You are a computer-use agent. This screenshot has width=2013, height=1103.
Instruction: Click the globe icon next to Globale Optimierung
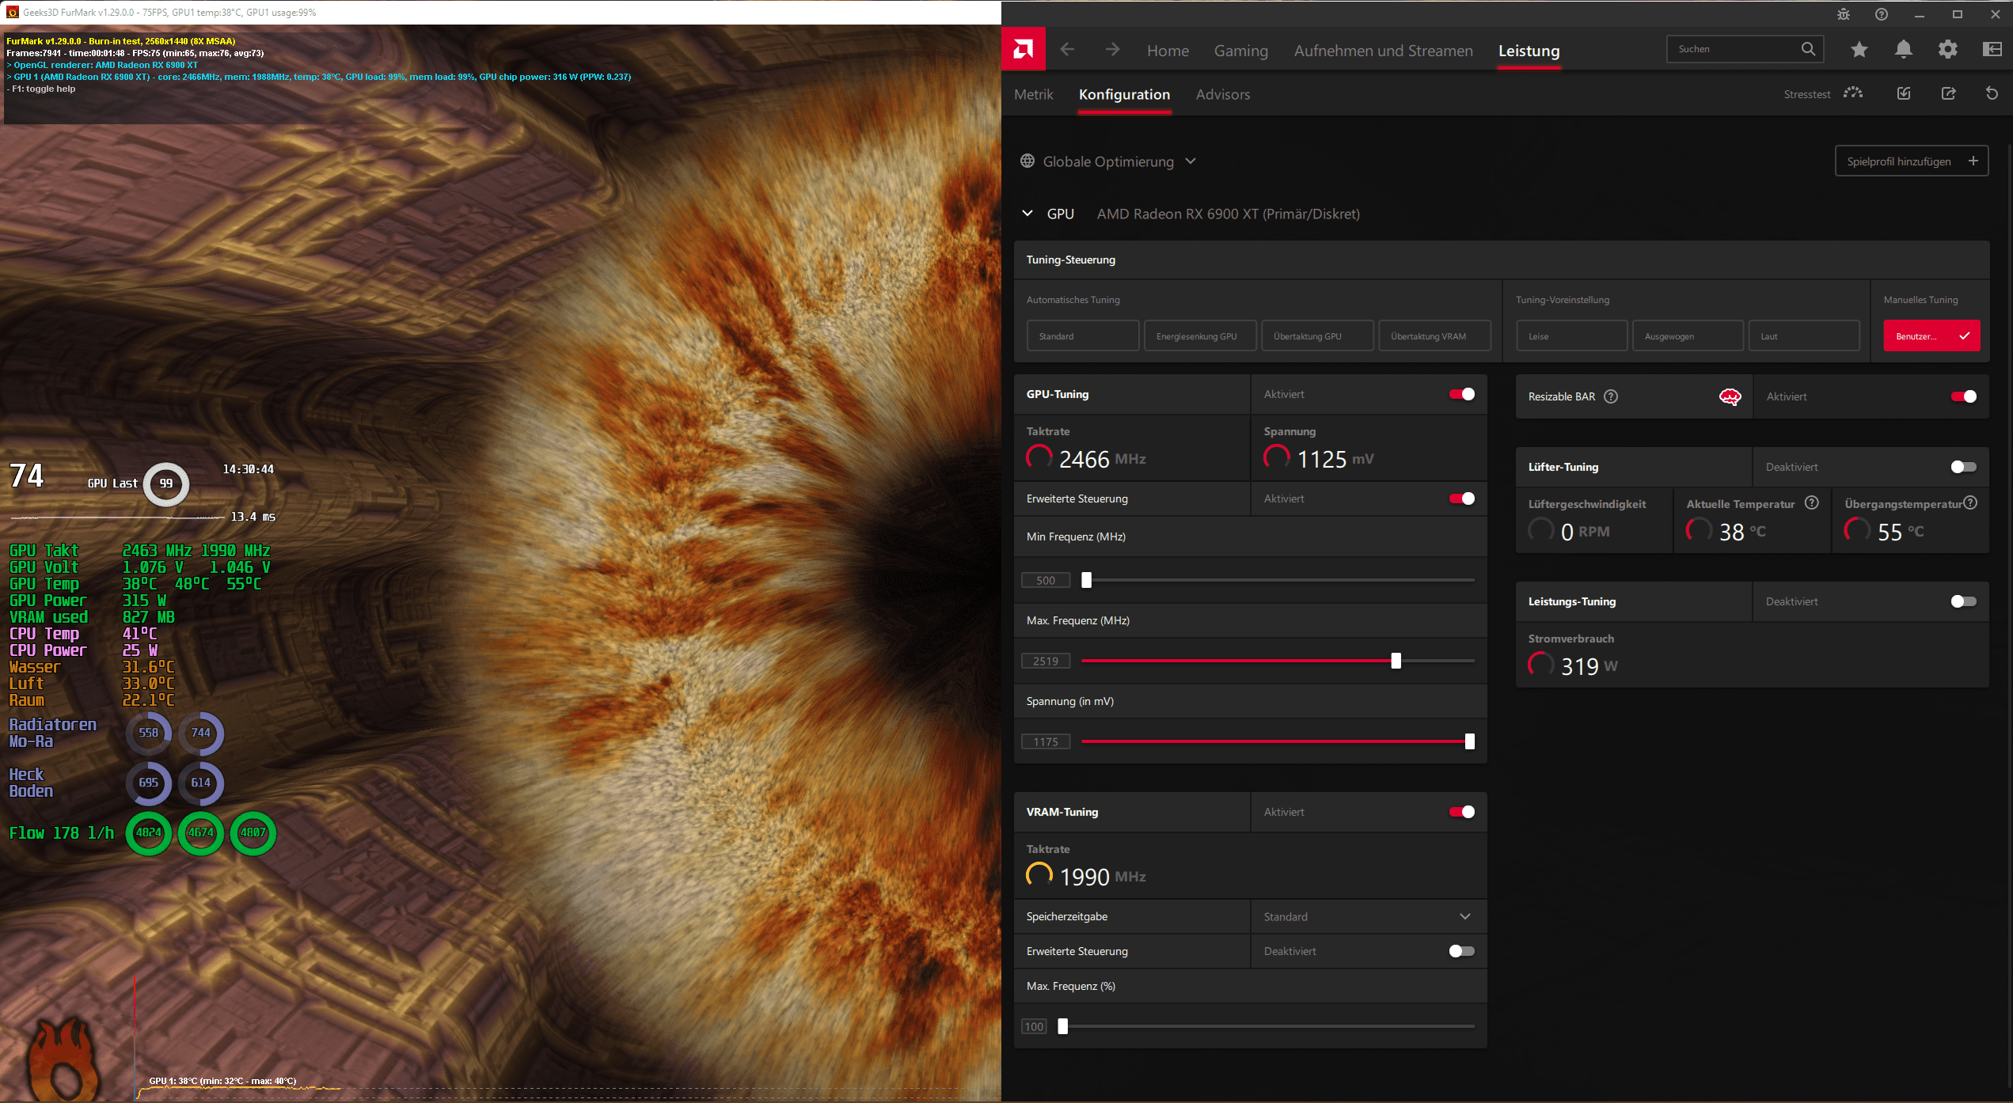tap(1027, 161)
